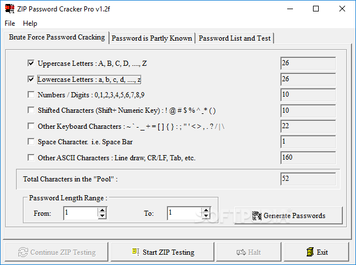This screenshot has height=265, width=356.
Task: Decrease the From password length spinner
Action: coord(102,216)
